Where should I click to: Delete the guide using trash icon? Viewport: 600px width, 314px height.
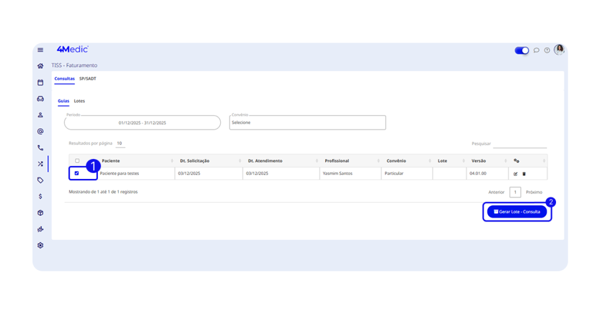(x=524, y=174)
